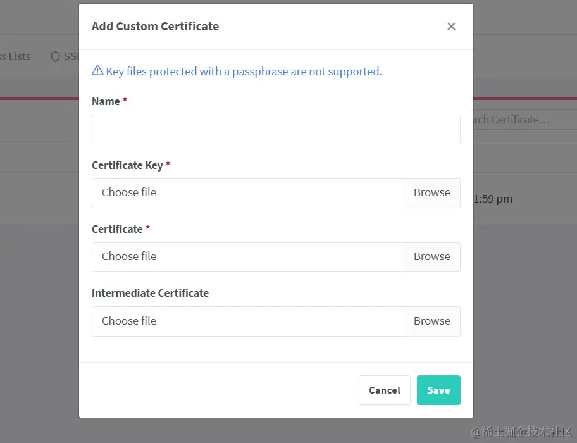
Task: Switch to the Access Lists tab
Action: pyautogui.click(x=16, y=56)
